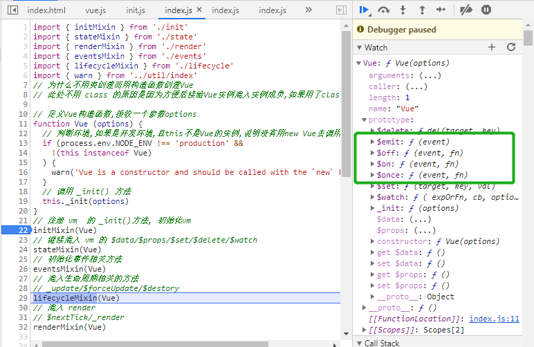The height and width of the screenshot is (347, 534).
Task: Click the debugger panel vertical scrollbar thumb
Action: 528,38
